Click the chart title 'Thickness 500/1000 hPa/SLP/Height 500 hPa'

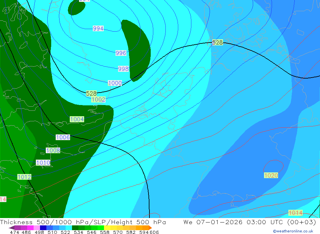[83, 222]
